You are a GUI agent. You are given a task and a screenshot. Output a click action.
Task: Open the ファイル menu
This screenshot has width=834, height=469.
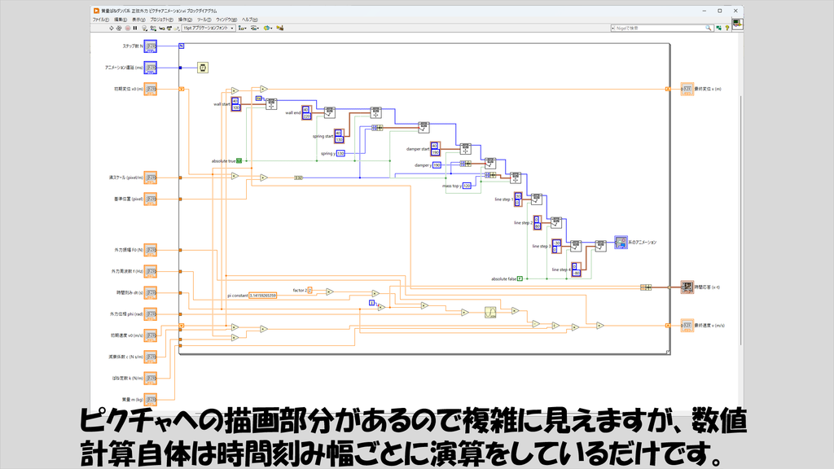100,20
